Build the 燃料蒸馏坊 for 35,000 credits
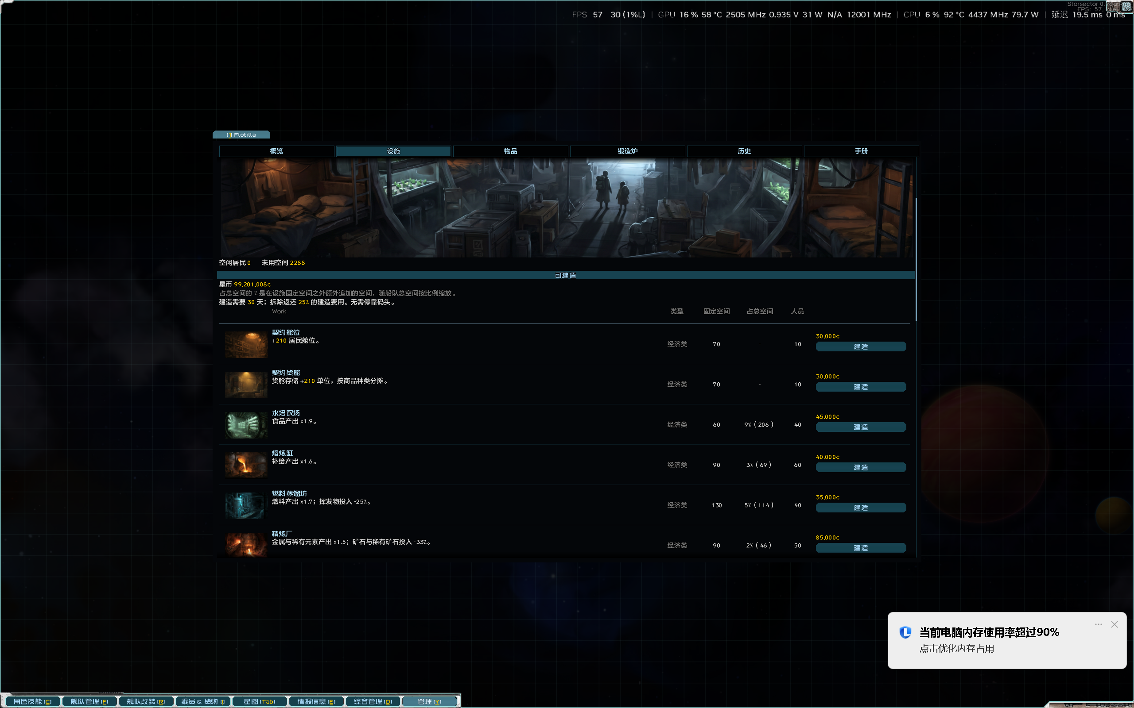Image resolution: width=1134 pixels, height=708 pixels. tap(861, 508)
